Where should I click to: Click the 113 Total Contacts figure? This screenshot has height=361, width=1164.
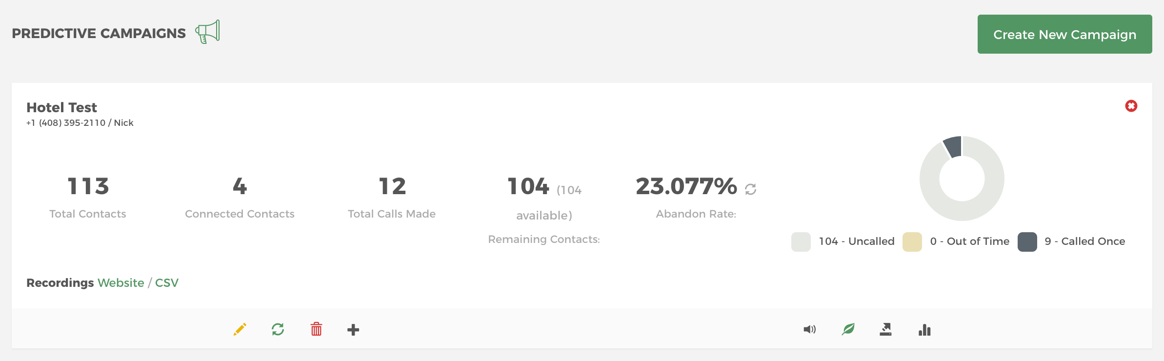click(x=88, y=186)
